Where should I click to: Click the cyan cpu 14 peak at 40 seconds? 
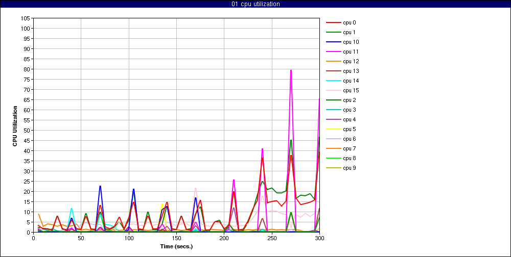point(72,209)
